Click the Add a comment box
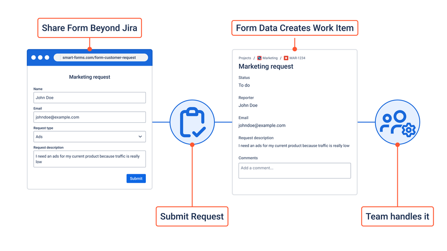 [x=294, y=171]
